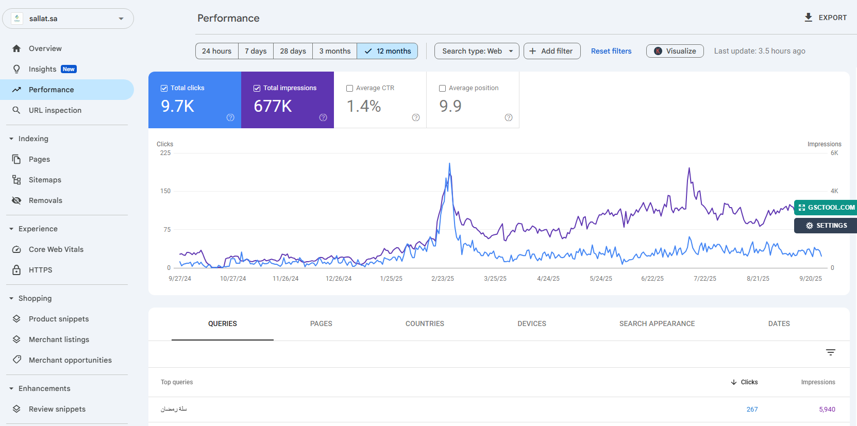Open the URL inspection magnifier icon
This screenshot has height=426, width=857.
(x=16, y=110)
